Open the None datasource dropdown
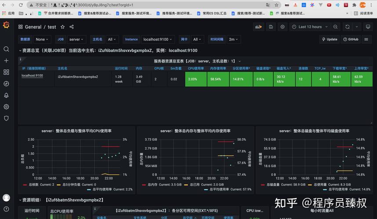 (x=42, y=39)
